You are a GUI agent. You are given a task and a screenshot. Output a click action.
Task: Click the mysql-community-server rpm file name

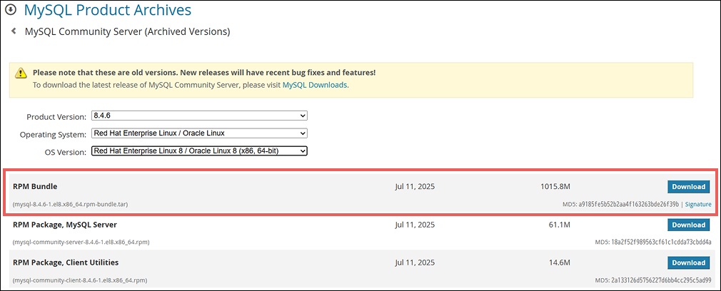81,242
